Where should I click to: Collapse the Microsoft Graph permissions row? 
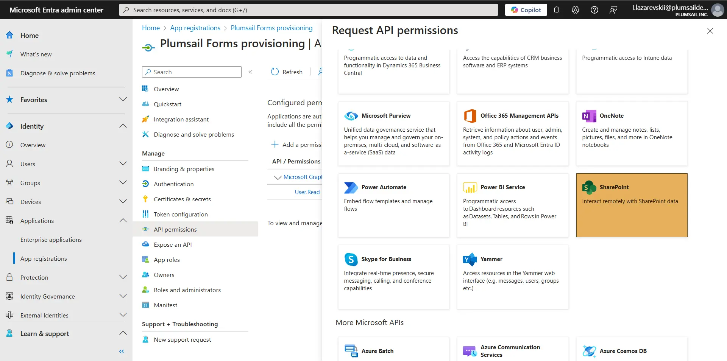coord(278,177)
